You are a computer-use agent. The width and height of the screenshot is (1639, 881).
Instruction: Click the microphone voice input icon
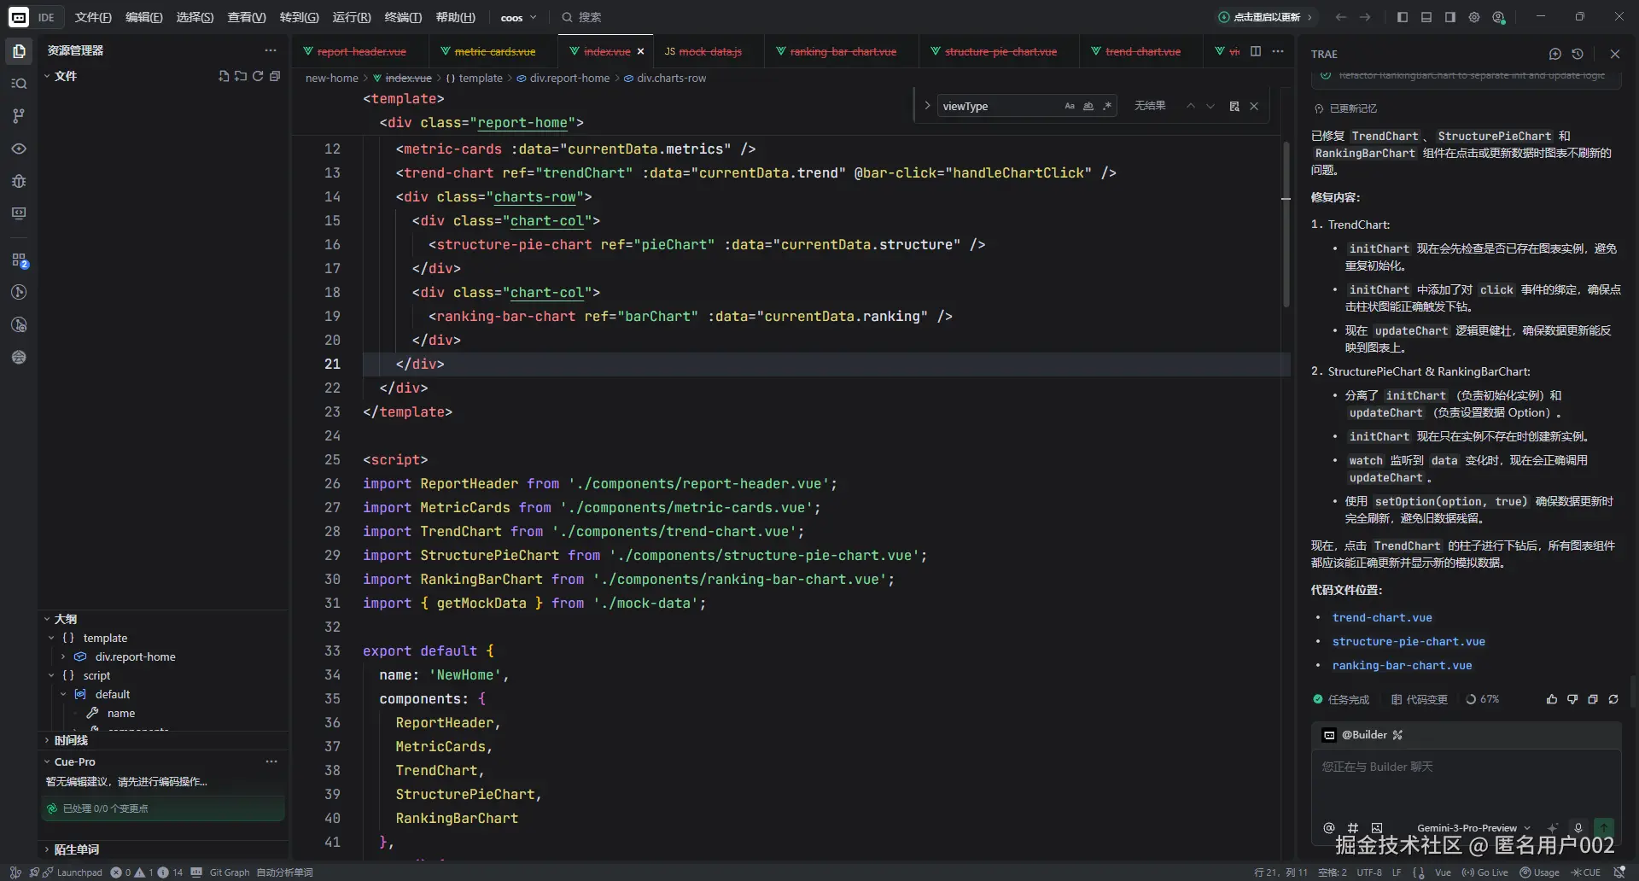click(1578, 827)
